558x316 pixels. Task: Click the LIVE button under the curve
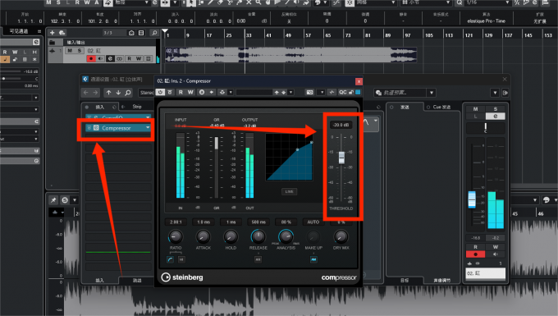point(289,191)
